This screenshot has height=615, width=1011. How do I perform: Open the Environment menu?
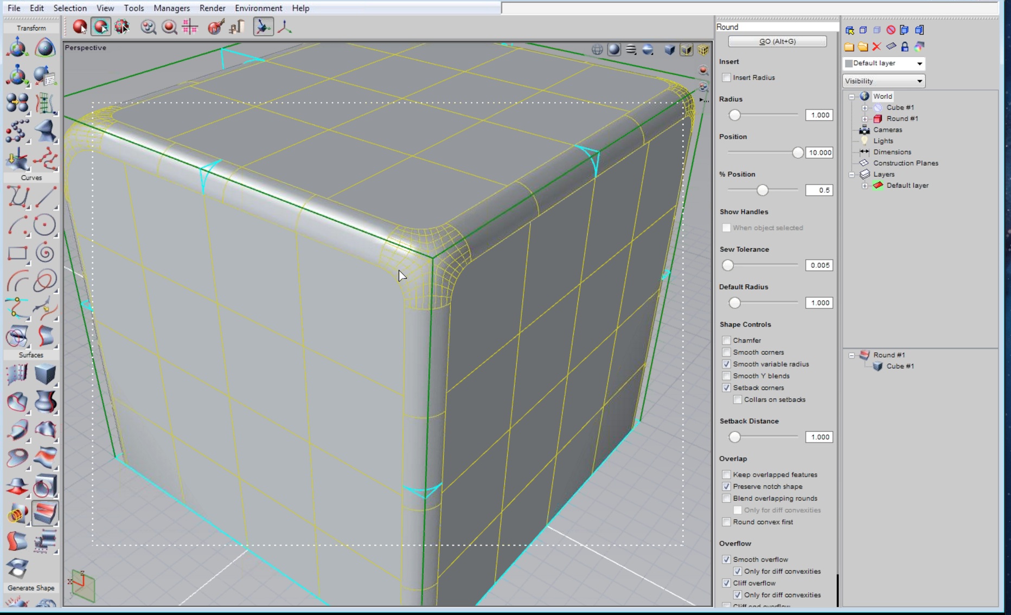259,8
